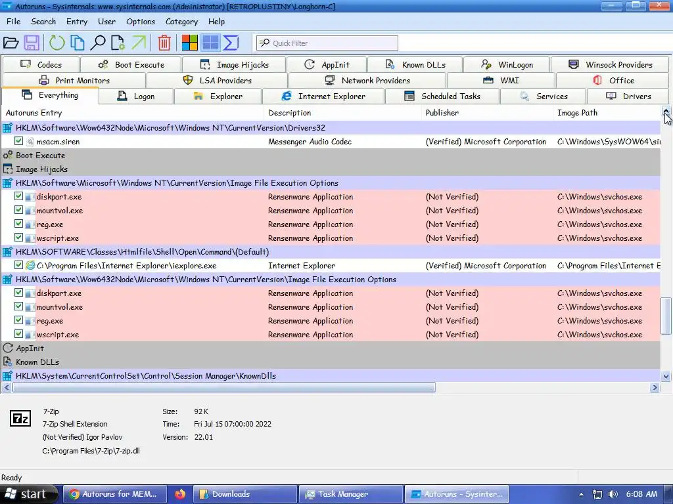Click the volume speaker tray icon
The width and height of the screenshot is (673, 504).
[x=613, y=494]
